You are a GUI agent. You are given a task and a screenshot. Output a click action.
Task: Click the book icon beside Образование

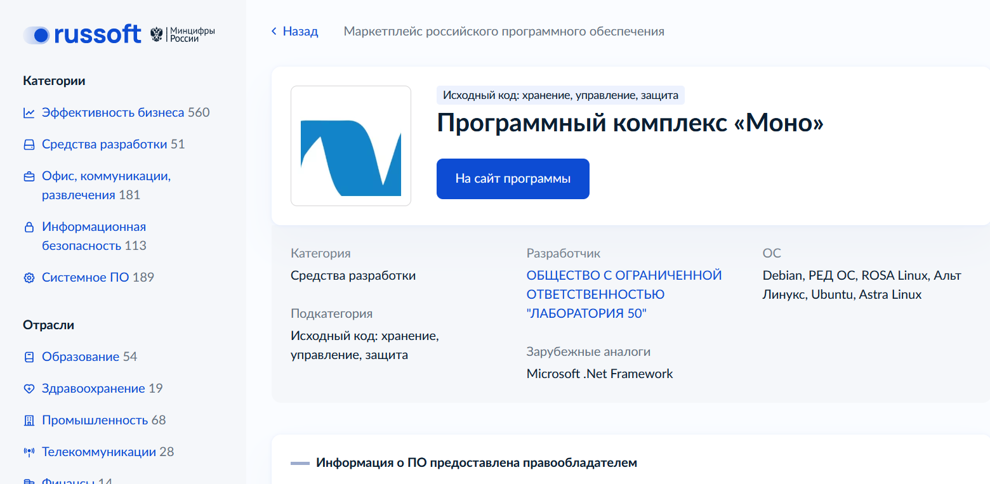[x=29, y=357]
